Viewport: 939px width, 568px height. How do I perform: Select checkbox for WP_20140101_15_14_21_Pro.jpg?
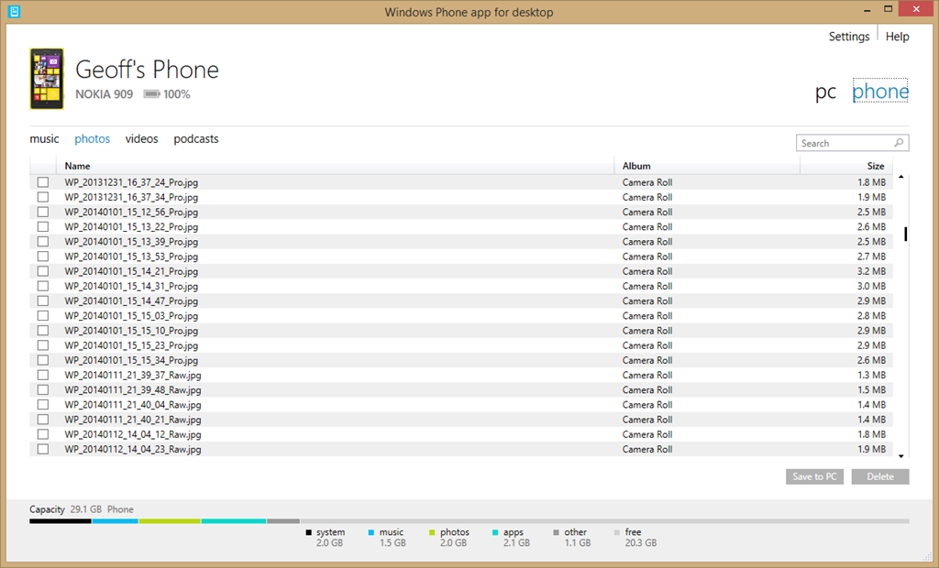tap(43, 271)
